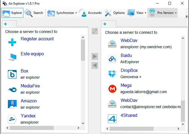The width and height of the screenshot is (189, 134).
Task: Click right pane vertical scrollbar thumb
Action: tap(183, 111)
